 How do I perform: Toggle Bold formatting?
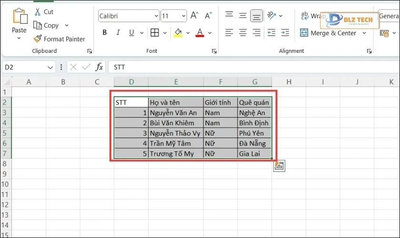[x=104, y=33]
